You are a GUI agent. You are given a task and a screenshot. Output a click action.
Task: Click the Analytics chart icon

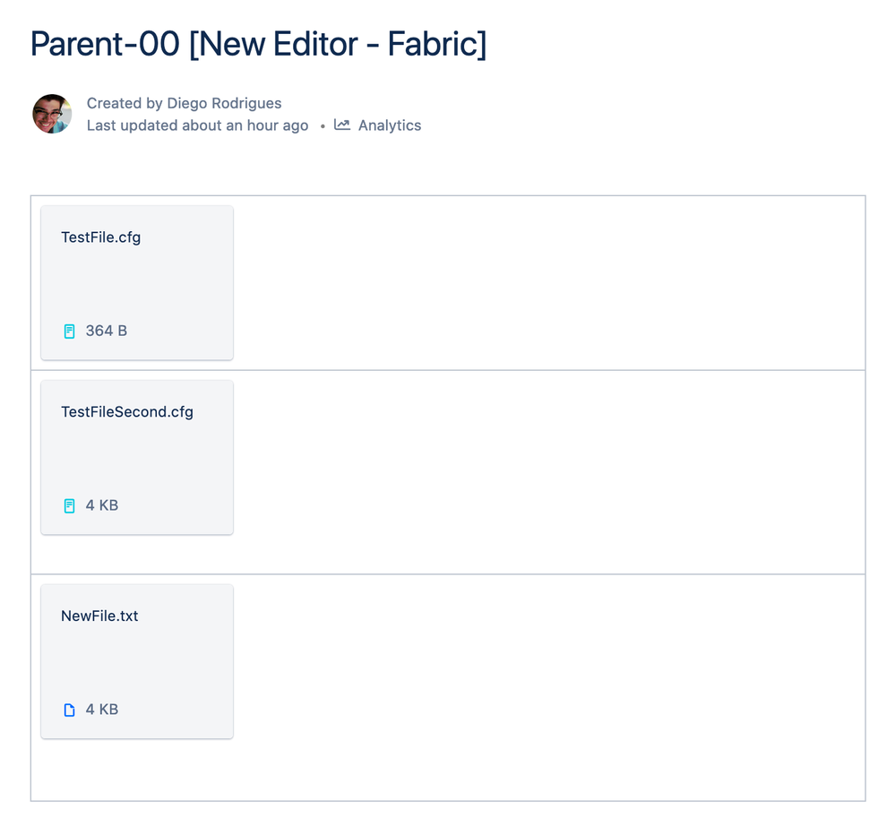click(341, 125)
